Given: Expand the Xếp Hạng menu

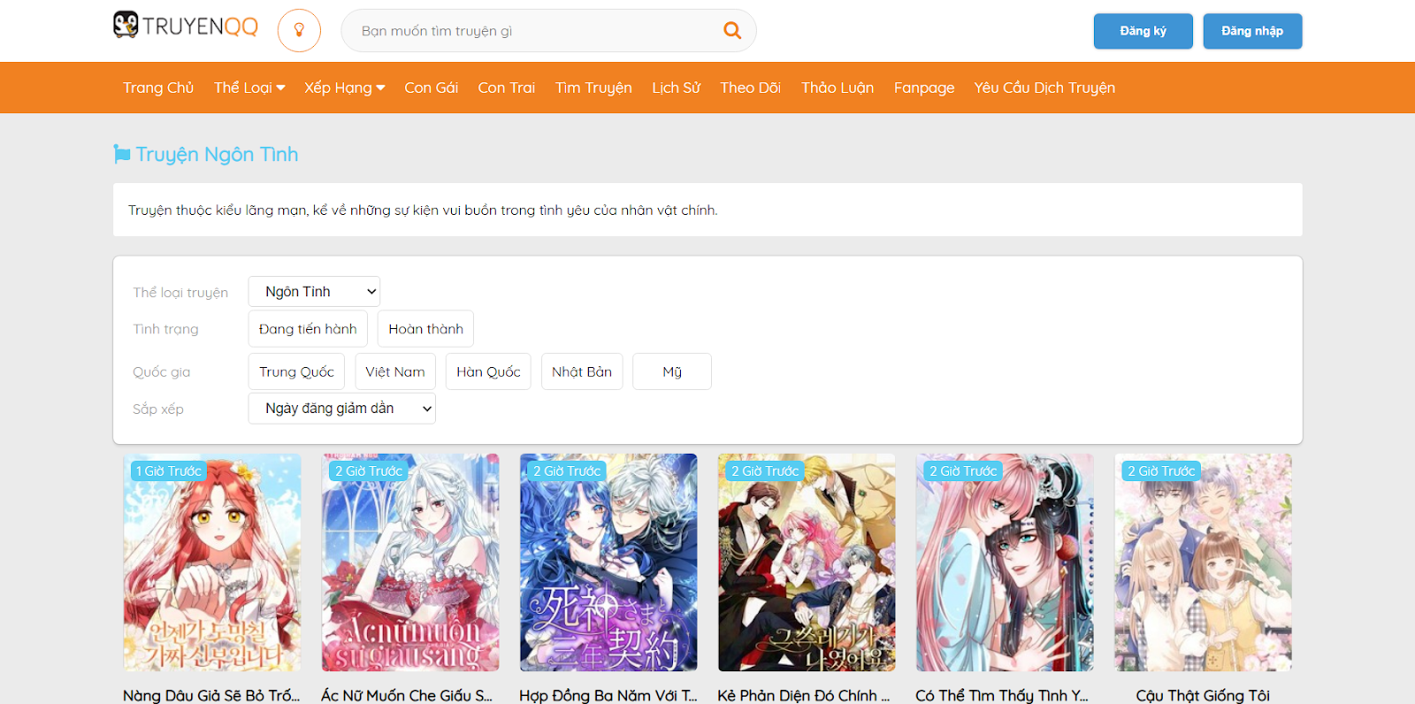Looking at the screenshot, I should (x=344, y=88).
